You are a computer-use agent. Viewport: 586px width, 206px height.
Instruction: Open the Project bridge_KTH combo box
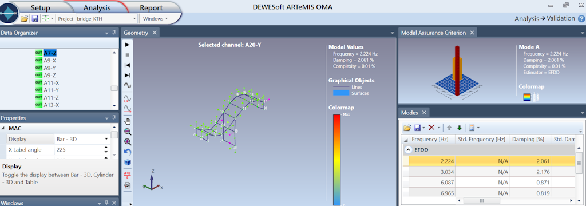[106, 18]
